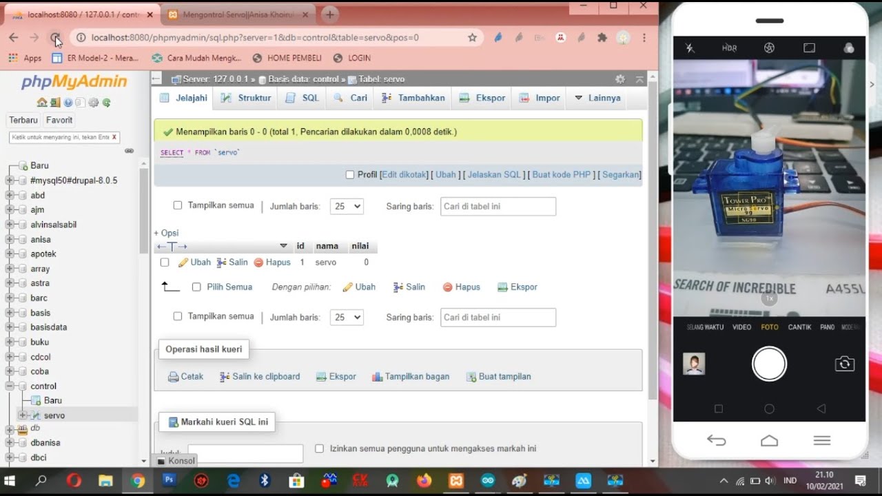Collapse the control database tree node
This screenshot has height=496, width=882.
coord(10,386)
